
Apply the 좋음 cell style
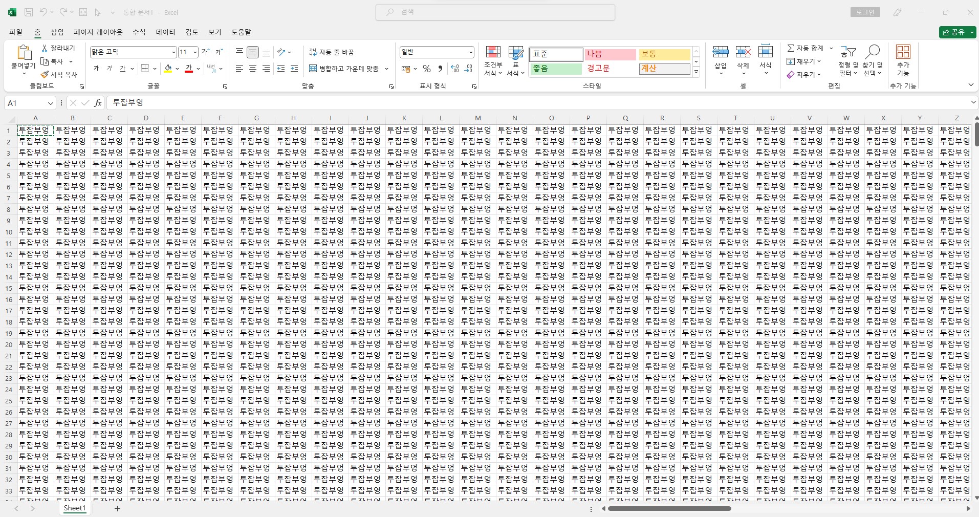pyautogui.click(x=556, y=68)
